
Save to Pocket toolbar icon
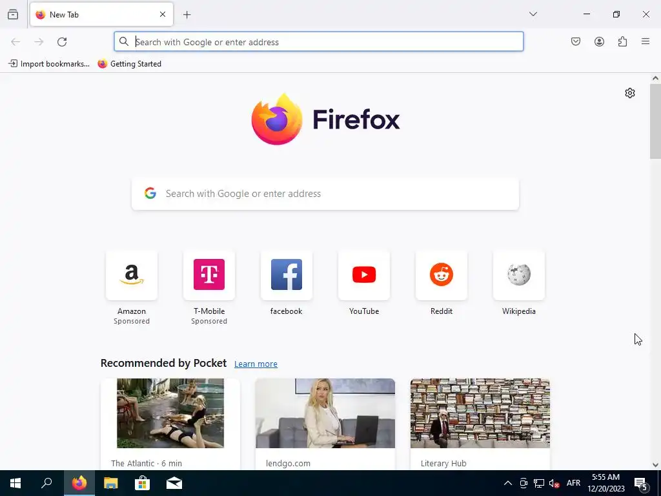(x=575, y=41)
